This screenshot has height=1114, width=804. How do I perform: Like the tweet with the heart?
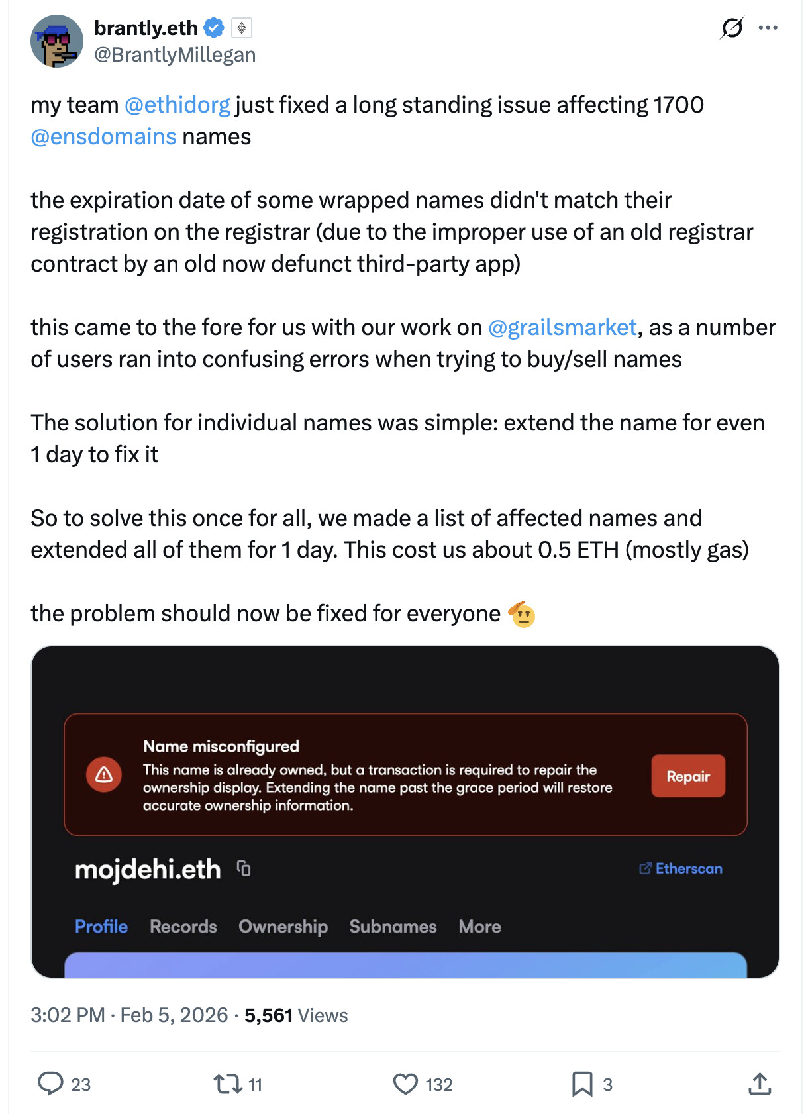click(405, 1084)
